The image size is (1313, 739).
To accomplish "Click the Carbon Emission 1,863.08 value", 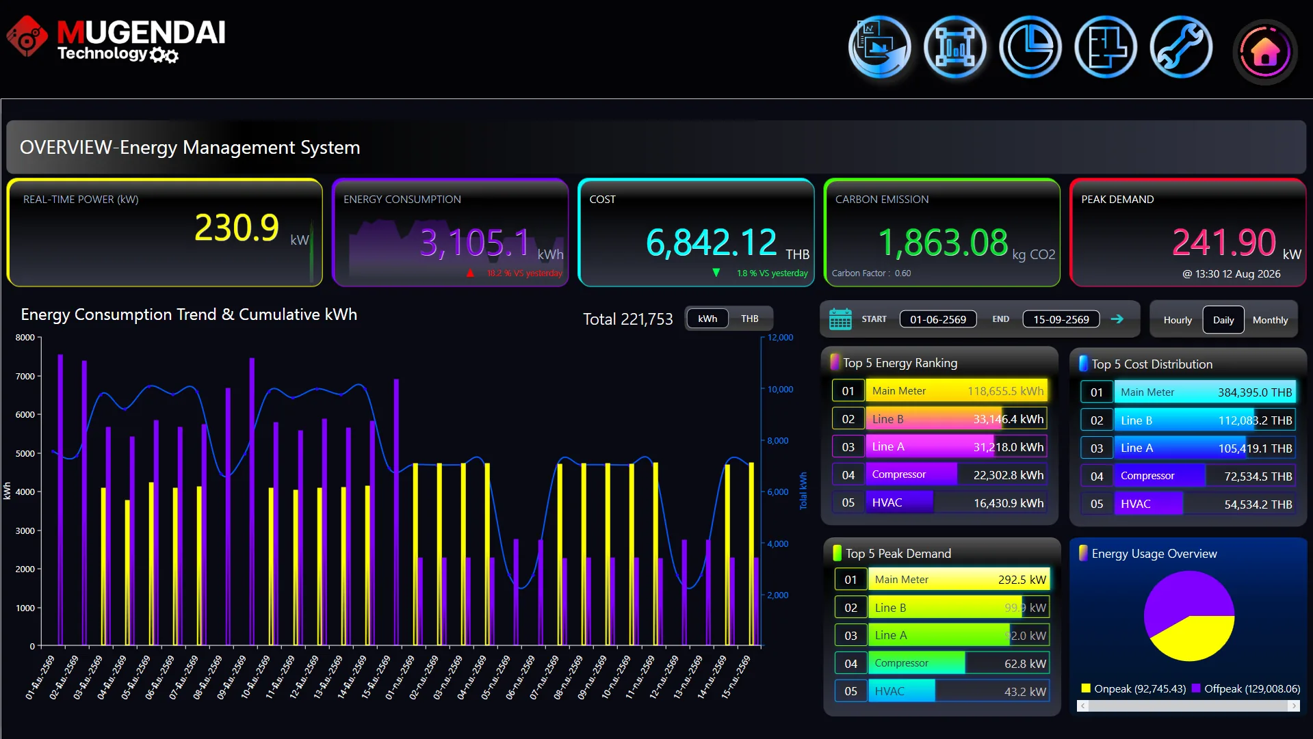I will point(943,243).
